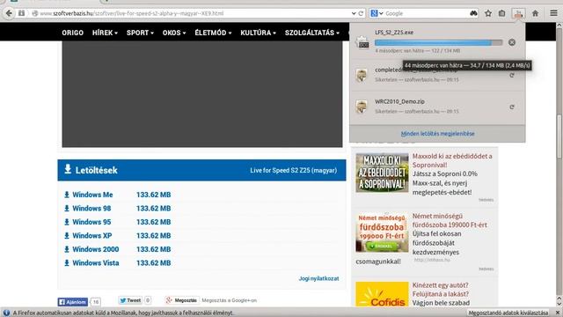Image resolution: width=563 pixels, height=317 pixels.
Task: Click Megosztandó adatok kiválasztása button
Action: (x=508, y=313)
